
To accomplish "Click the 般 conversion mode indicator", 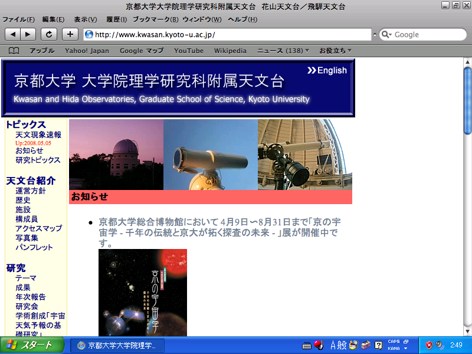I will pyautogui.click(x=342, y=345).
